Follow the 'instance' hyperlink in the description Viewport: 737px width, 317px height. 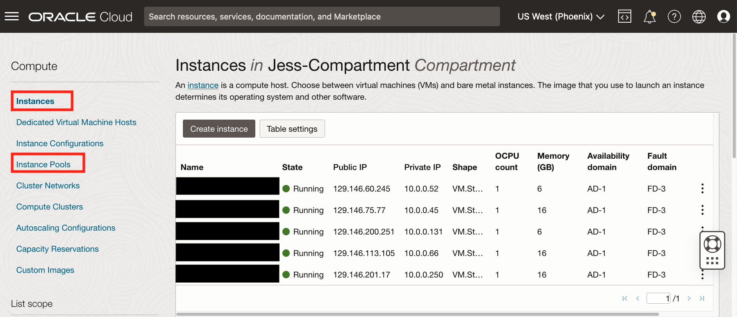[203, 85]
